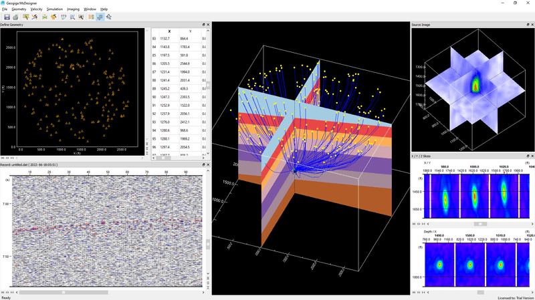Click the X column header in table
Image resolution: width=535 pixels, height=300 pixels.
[169, 31]
